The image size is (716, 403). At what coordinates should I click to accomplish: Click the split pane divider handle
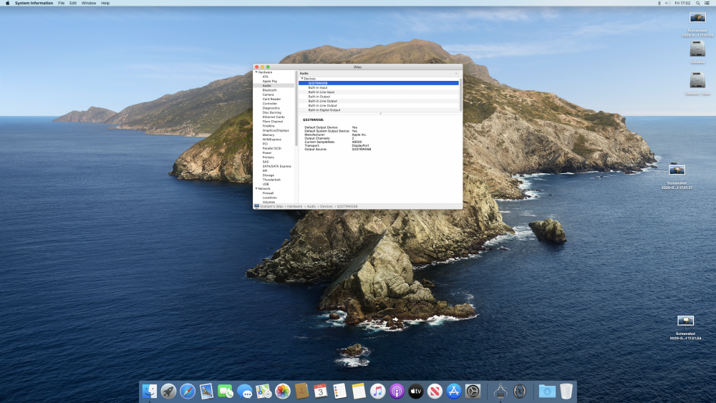point(380,114)
